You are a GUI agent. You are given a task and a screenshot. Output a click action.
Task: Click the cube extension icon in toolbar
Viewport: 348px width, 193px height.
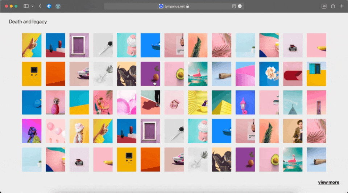click(58, 6)
